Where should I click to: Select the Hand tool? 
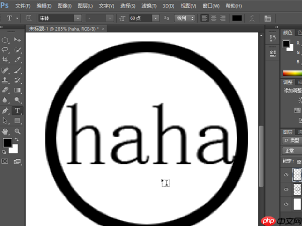click(5, 132)
